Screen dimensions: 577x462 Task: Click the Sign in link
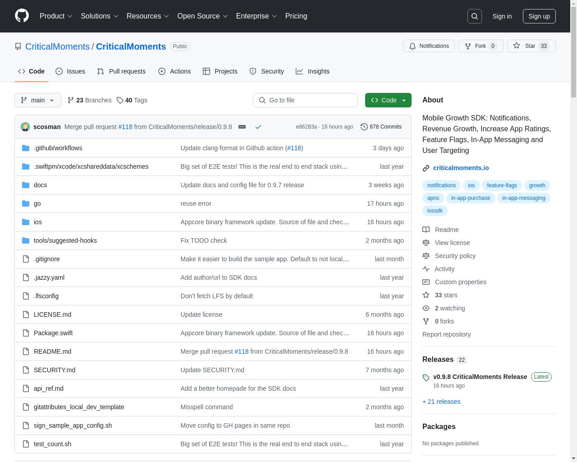click(x=502, y=16)
